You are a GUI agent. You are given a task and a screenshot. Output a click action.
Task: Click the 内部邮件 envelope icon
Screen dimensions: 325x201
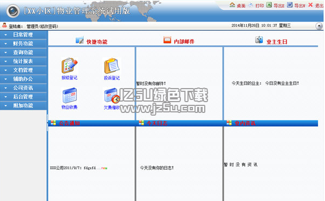pyautogui.click(x=167, y=39)
